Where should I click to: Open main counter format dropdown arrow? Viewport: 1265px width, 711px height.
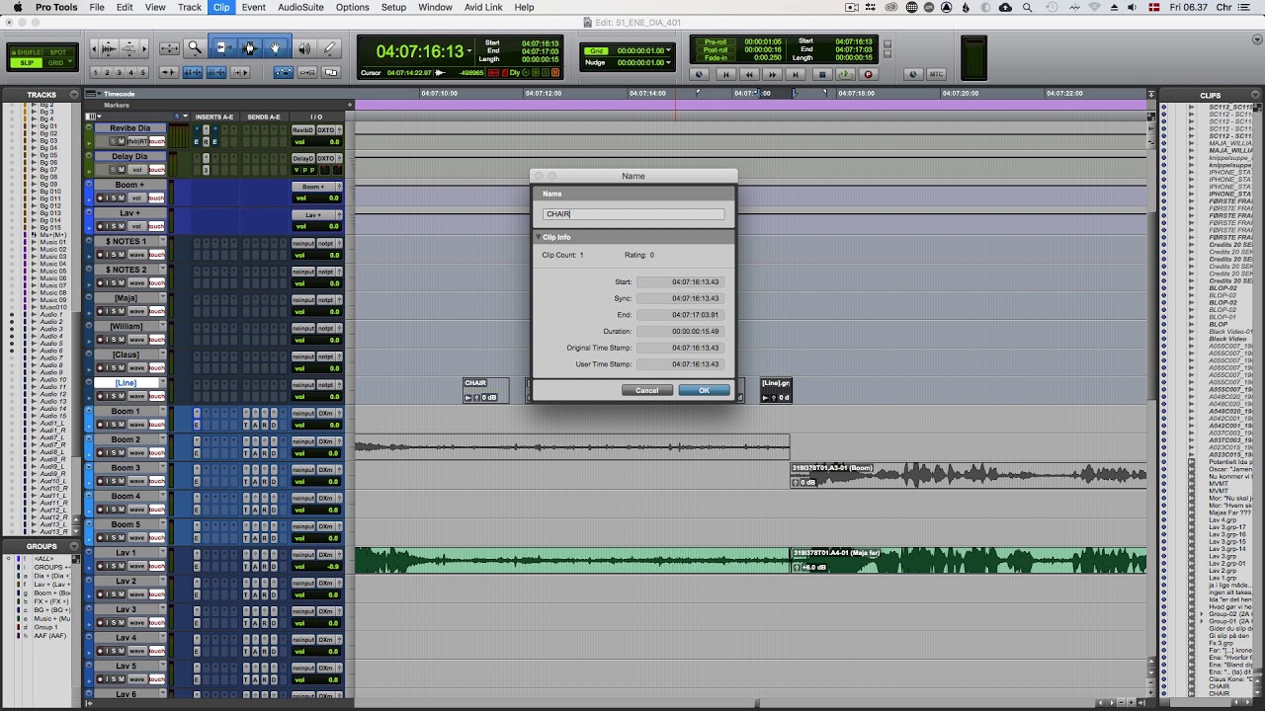[469, 51]
